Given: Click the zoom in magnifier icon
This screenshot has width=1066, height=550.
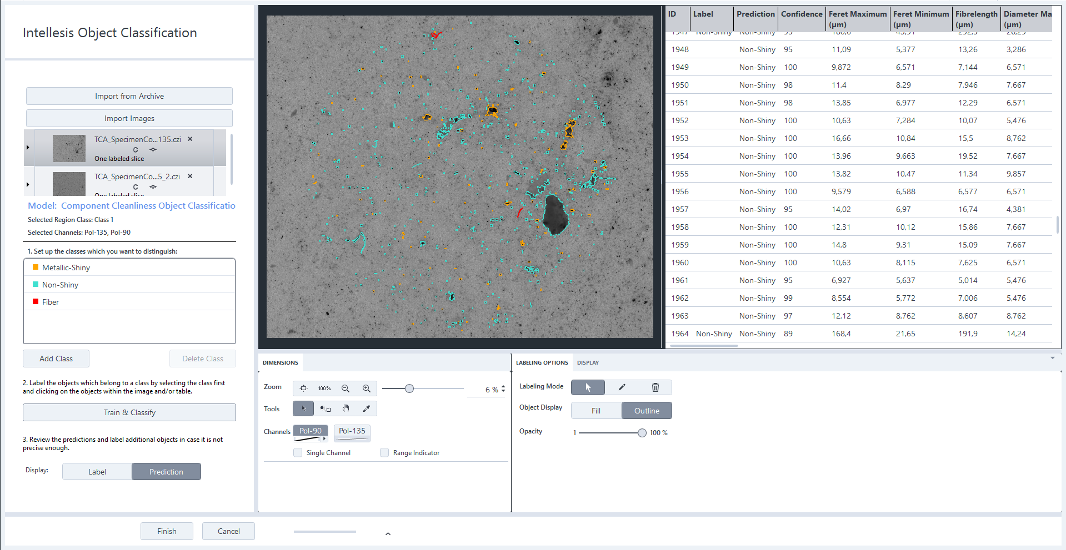Looking at the screenshot, I should click(x=366, y=388).
